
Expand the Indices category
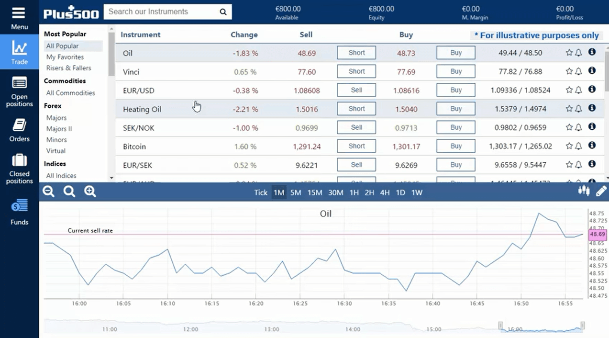click(x=55, y=163)
